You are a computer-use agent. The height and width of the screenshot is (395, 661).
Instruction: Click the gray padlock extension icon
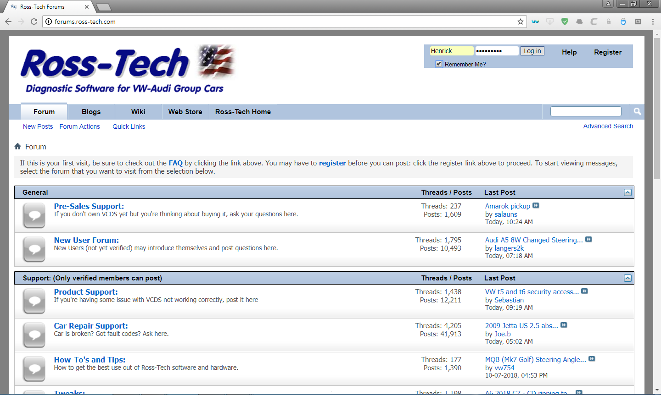(x=609, y=22)
